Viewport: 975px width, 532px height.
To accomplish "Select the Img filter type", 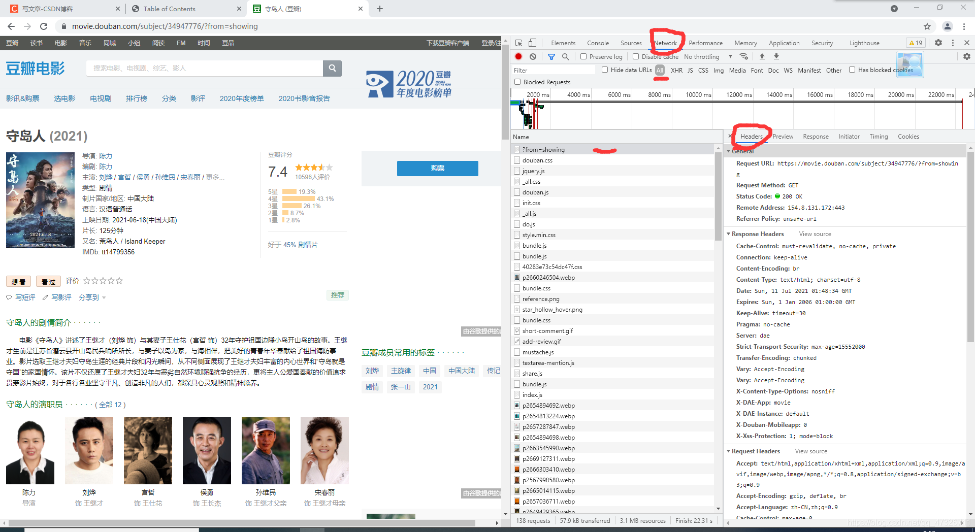I will (x=719, y=70).
